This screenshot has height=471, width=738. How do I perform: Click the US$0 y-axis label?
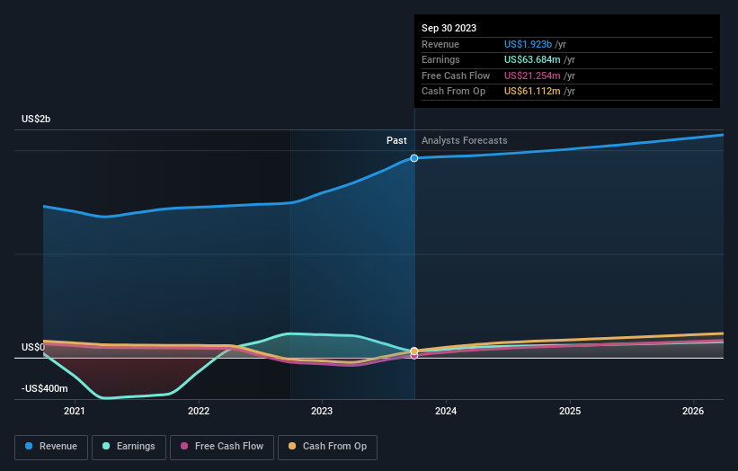pyautogui.click(x=33, y=347)
